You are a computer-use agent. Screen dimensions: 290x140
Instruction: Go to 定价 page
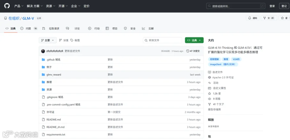[x=86, y=6]
